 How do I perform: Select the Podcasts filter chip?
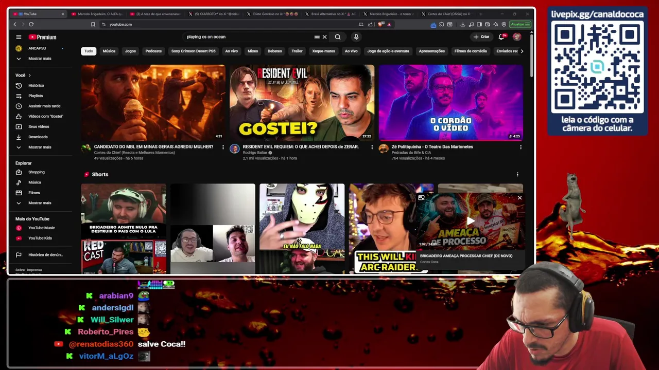(153, 51)
